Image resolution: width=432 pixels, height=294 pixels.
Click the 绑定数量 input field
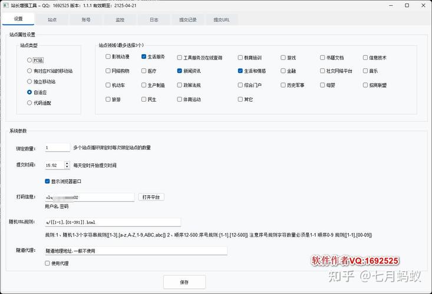pos(58,148)
